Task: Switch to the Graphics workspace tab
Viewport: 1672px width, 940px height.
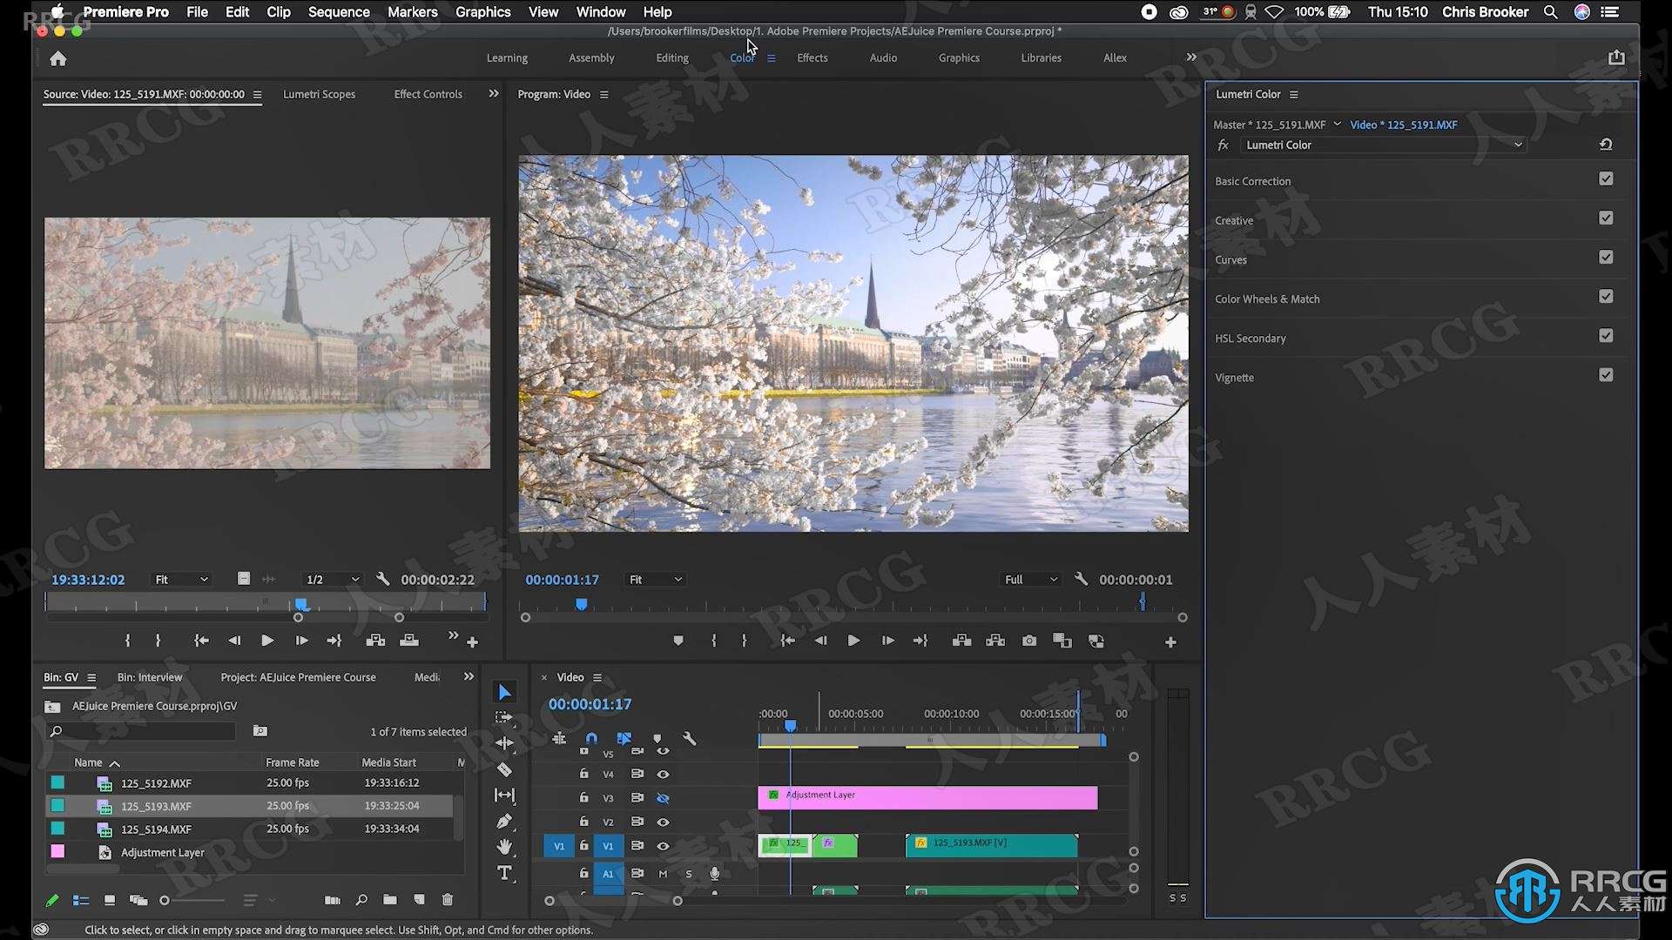Action: point(958,57)
